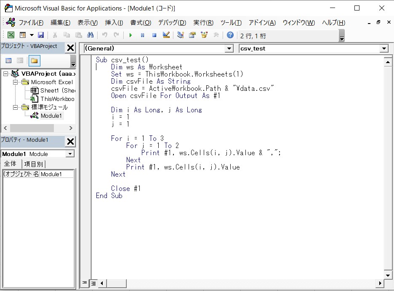Click the View Code icon in Project pane

[x=8, y=61]
